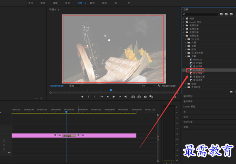Expand the 音频效果 folder
This screenshot has width=236, height=164.
click(x=184, y=26)
